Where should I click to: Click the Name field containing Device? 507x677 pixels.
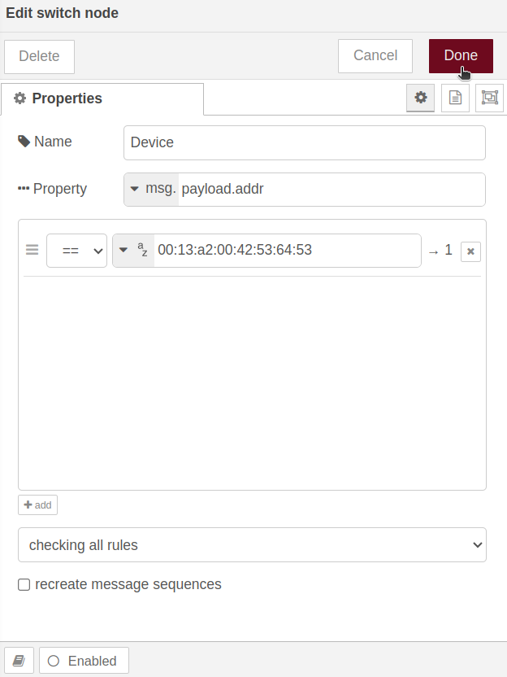[305, 142]
